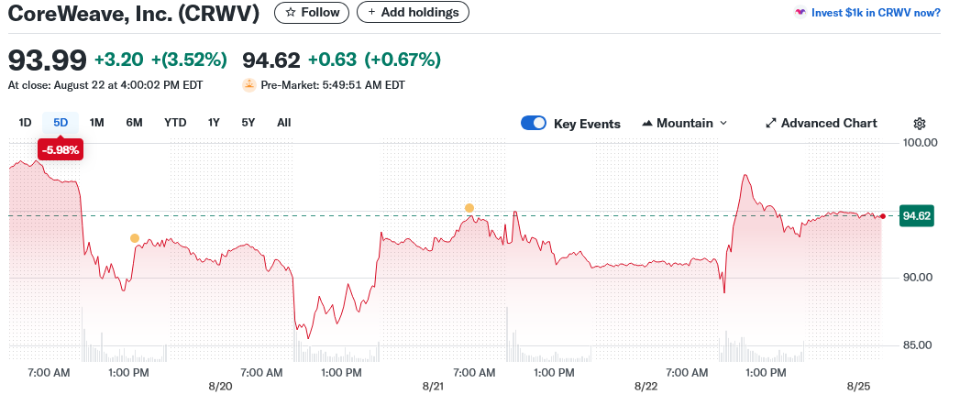Click the green 94.62 price label on axis
This screenshot has width=960, height=394.
coord(916,216)
